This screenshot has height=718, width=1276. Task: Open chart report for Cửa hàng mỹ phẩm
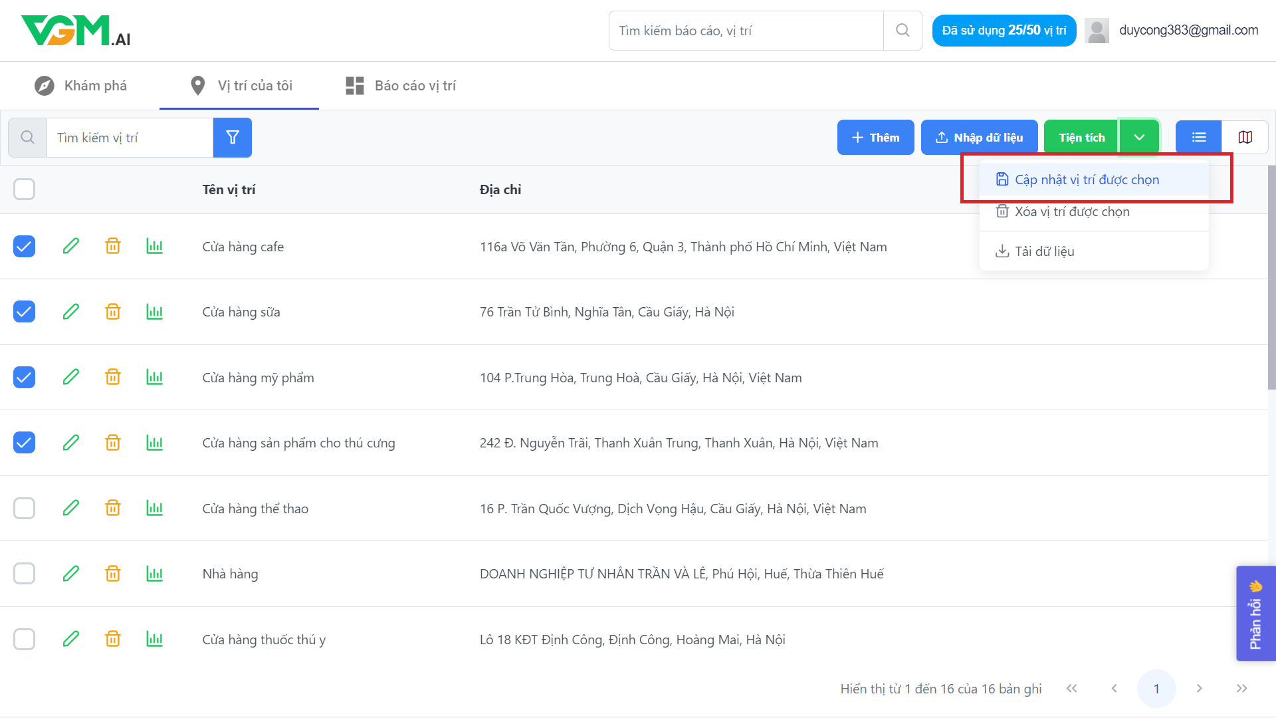pyautogui.click(x=154, y=377)
